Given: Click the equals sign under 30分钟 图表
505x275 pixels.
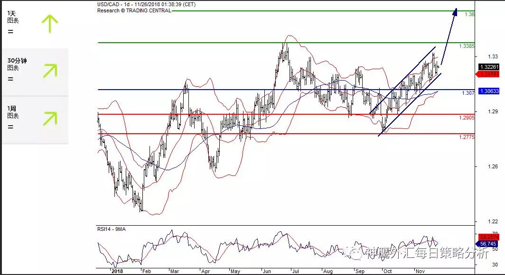Looking at the screenshot, I should 10,79.
